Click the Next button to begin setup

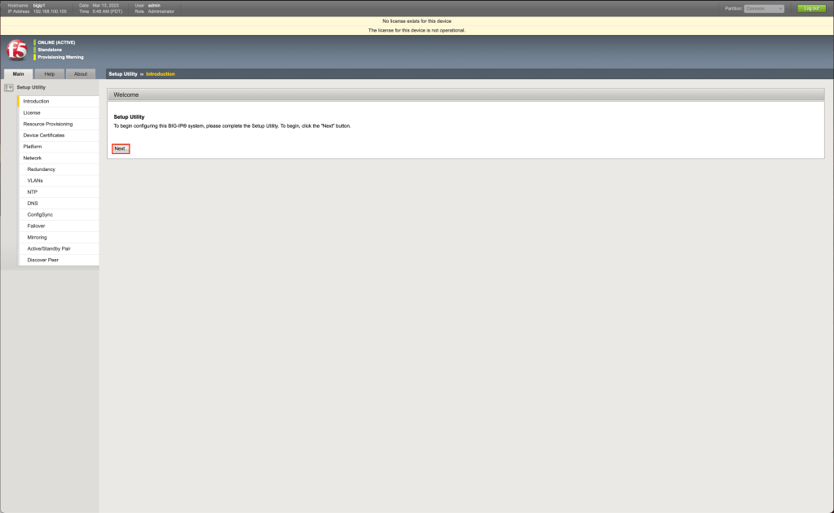[x=121, y=149]
